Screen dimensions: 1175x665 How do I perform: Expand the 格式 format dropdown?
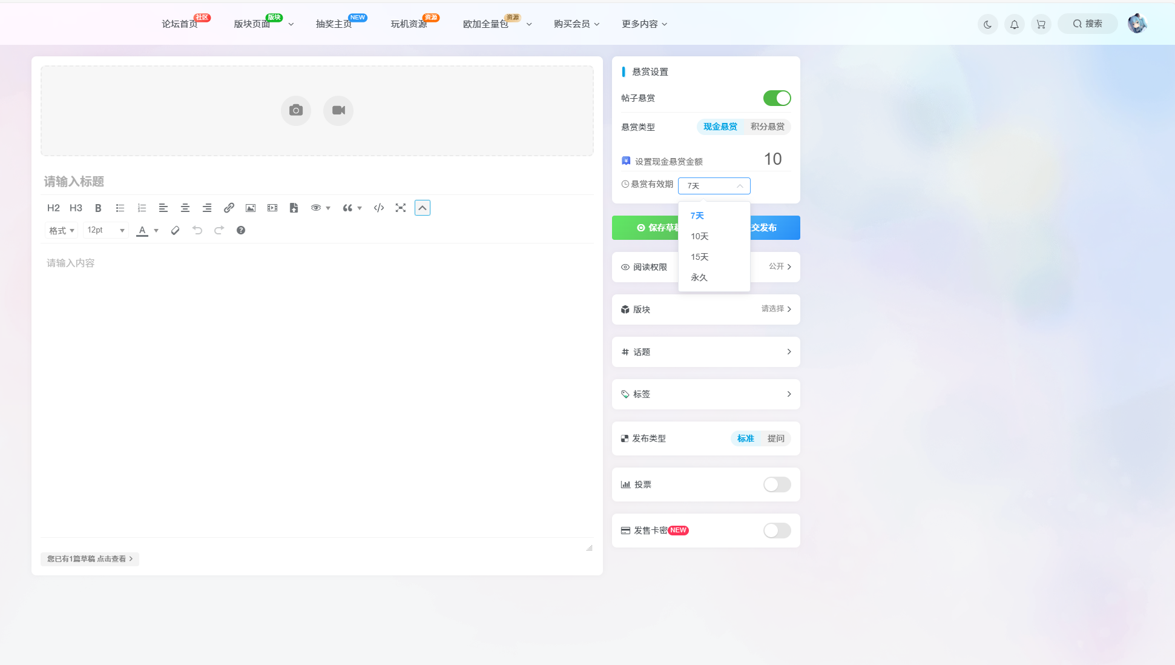point(61,230)
